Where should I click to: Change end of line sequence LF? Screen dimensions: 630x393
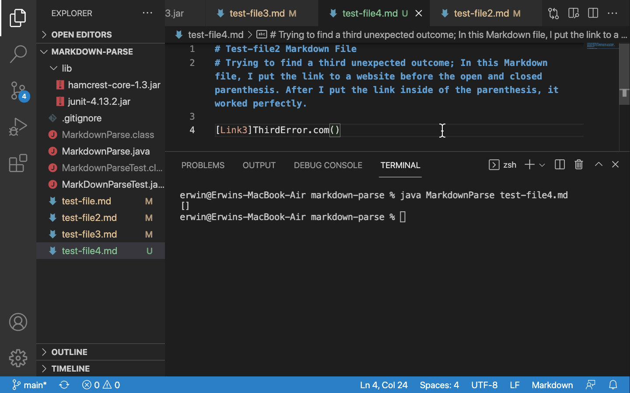point(514,385)
